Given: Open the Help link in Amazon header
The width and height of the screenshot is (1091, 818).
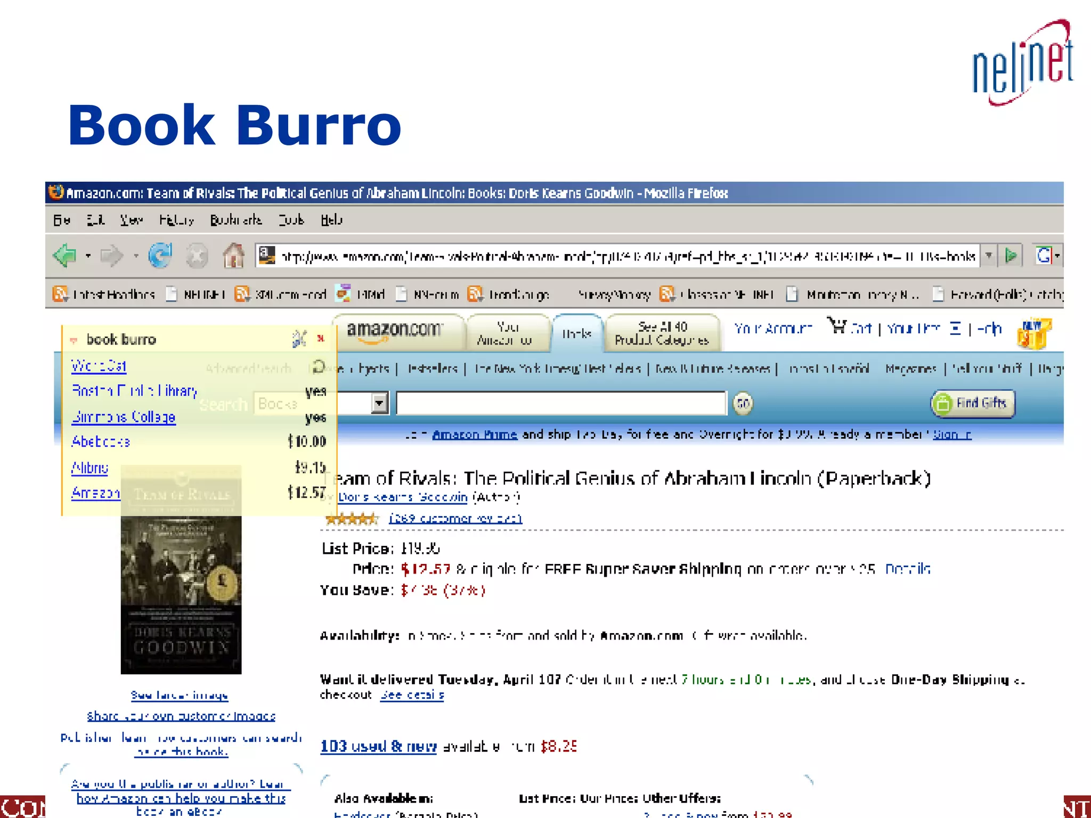Looking at the screenshot, I should point(990,329).
